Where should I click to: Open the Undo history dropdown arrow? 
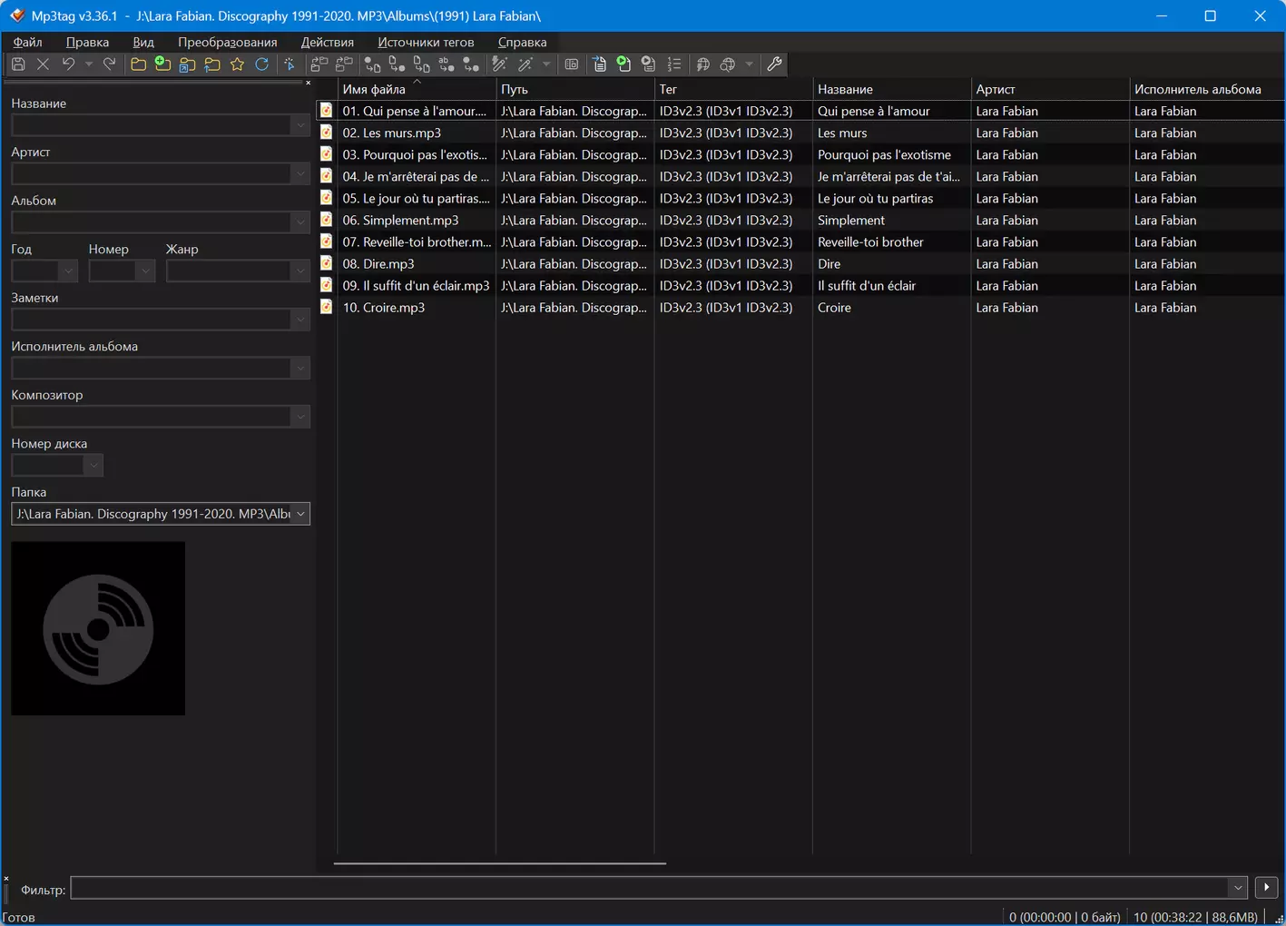pyautogui.click(x=88, y=64)
